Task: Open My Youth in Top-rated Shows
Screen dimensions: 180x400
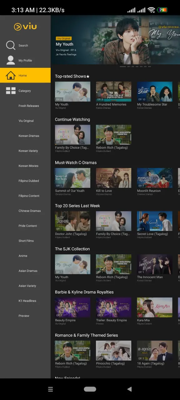Action: coord(72,92)
